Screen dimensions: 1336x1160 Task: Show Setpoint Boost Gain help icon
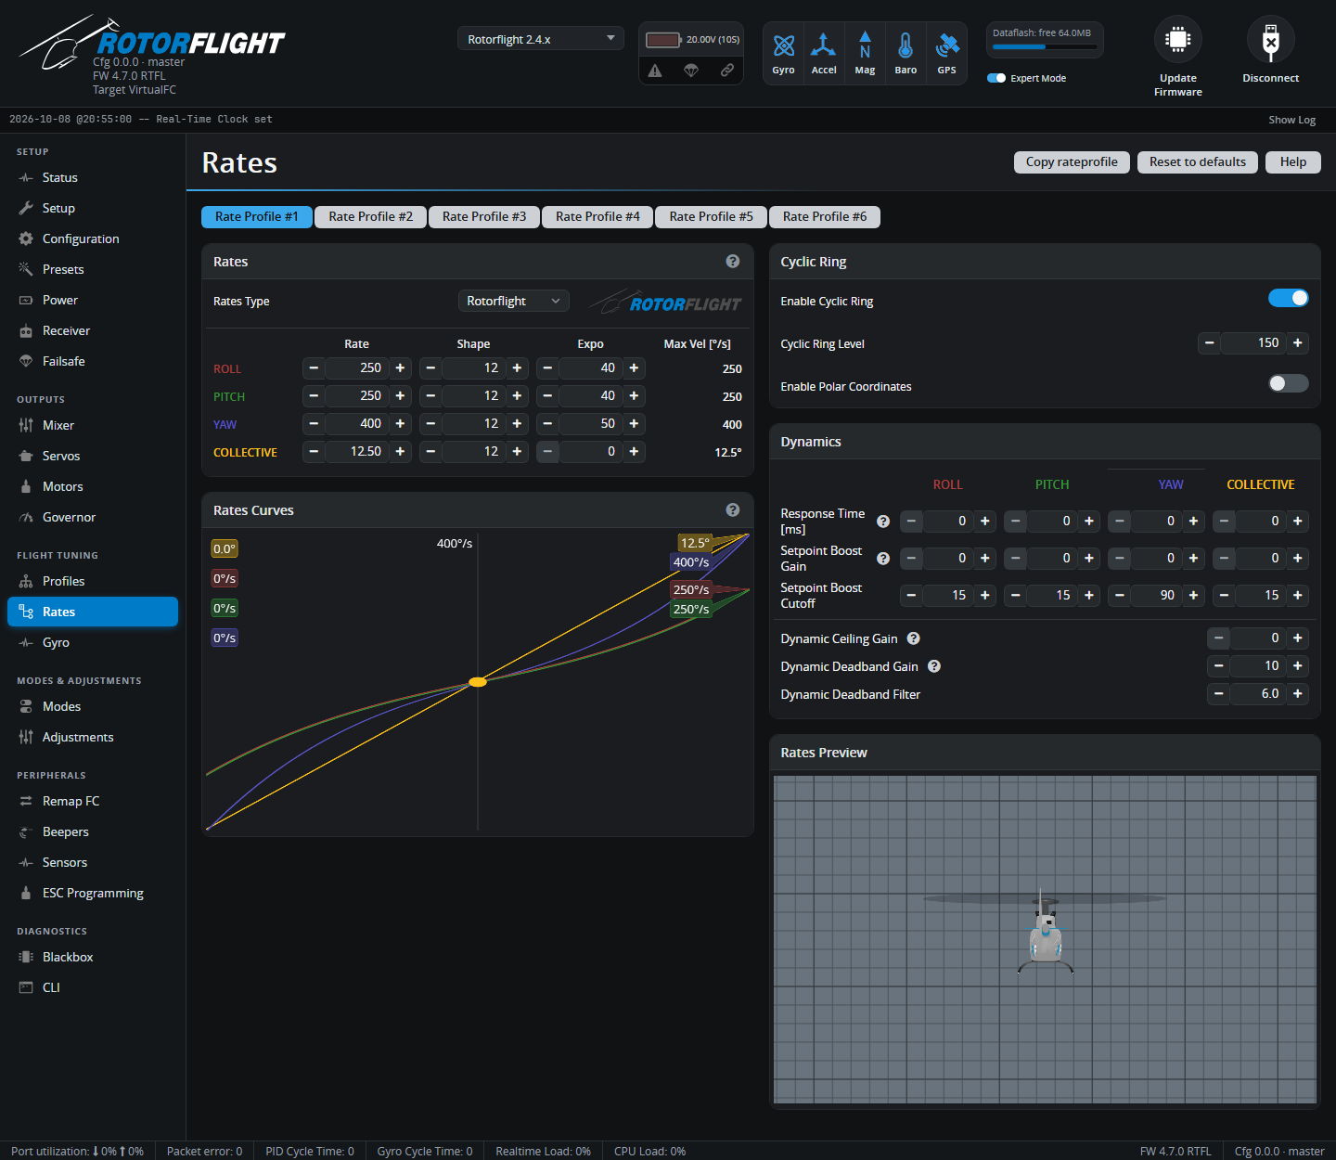[883, 559]
